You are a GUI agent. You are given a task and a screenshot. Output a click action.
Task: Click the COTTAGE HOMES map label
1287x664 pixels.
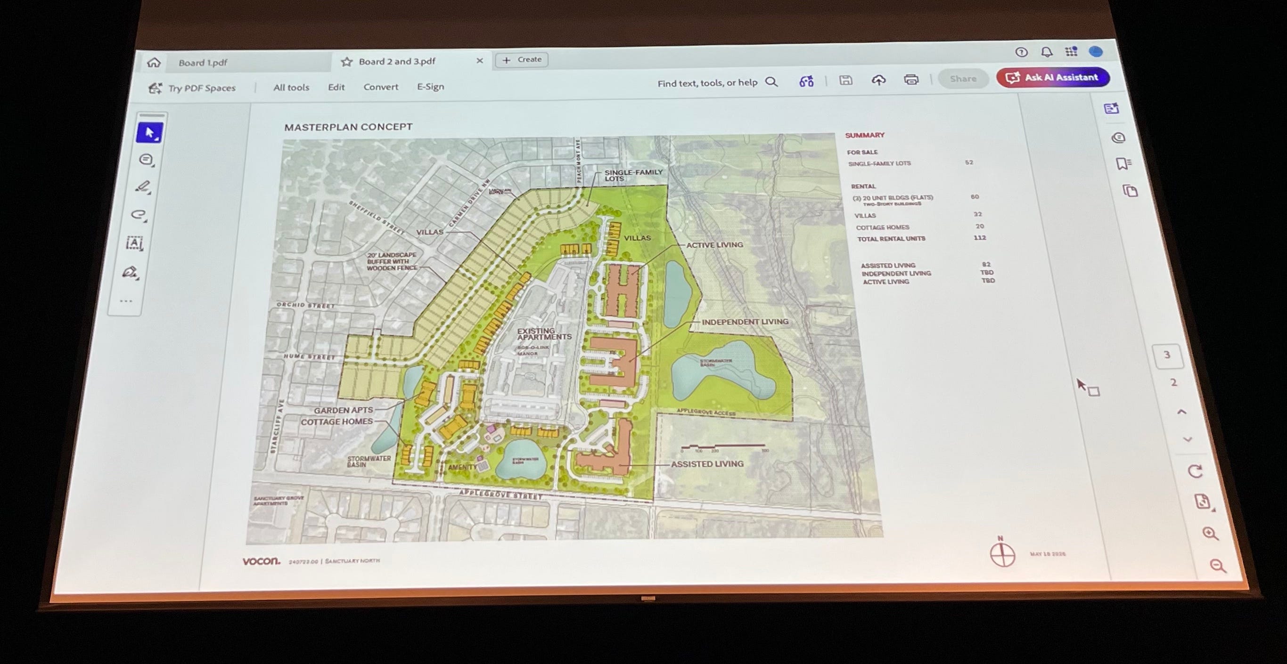337,422
